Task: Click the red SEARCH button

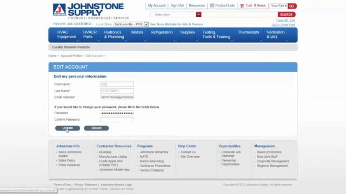Action: click(287, 15)
